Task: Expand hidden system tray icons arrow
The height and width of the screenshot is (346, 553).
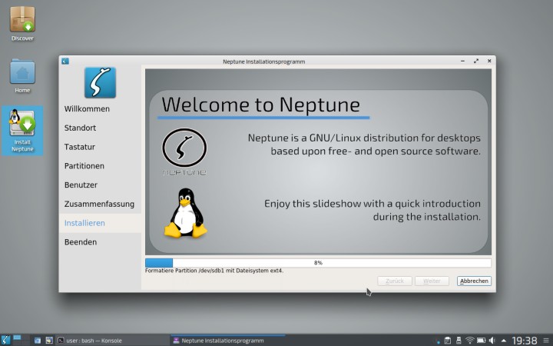Action: click(x=503, y=341)
